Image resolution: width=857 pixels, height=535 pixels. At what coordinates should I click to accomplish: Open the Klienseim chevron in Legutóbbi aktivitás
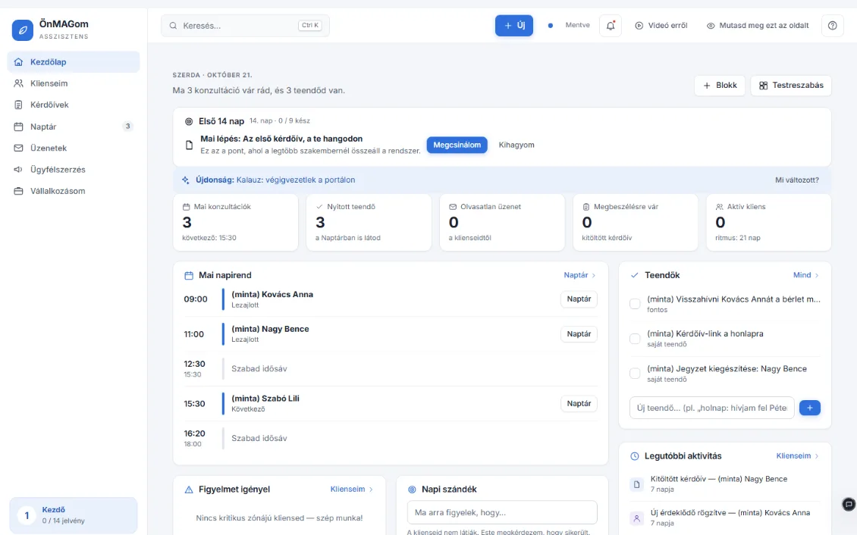pos(798,456)
